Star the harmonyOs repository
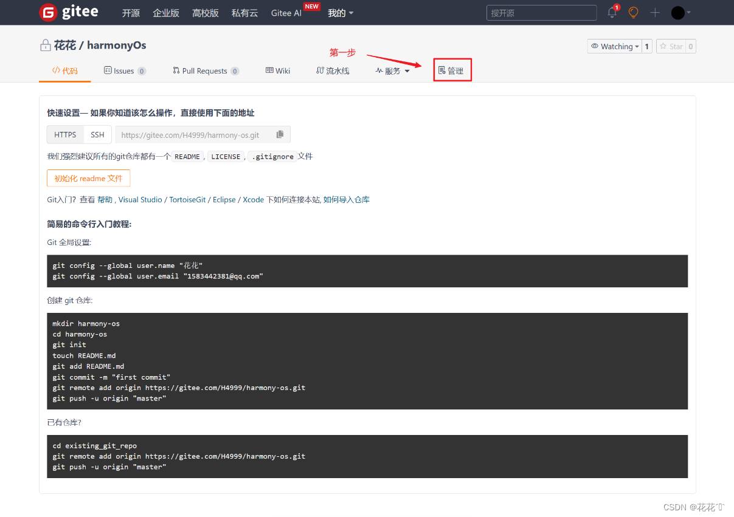The image size is (734, 517). click(x=671, y=46)
